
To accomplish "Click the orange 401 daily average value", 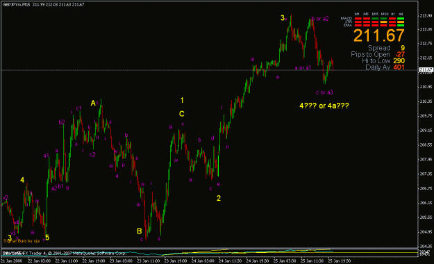I will 399,67.
